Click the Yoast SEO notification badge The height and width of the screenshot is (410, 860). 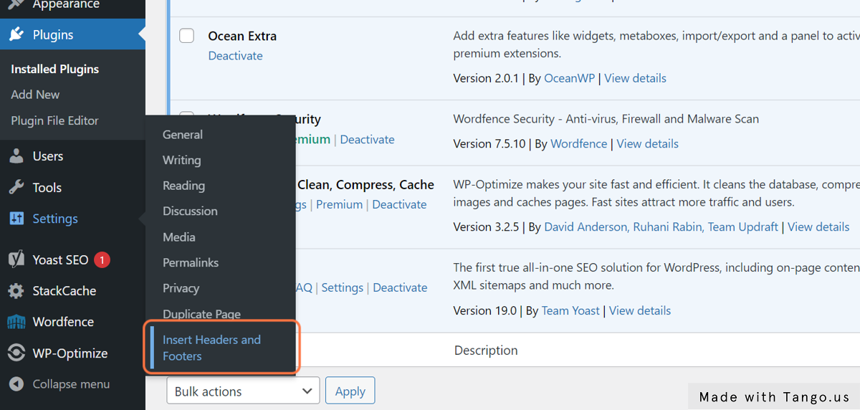102,259
